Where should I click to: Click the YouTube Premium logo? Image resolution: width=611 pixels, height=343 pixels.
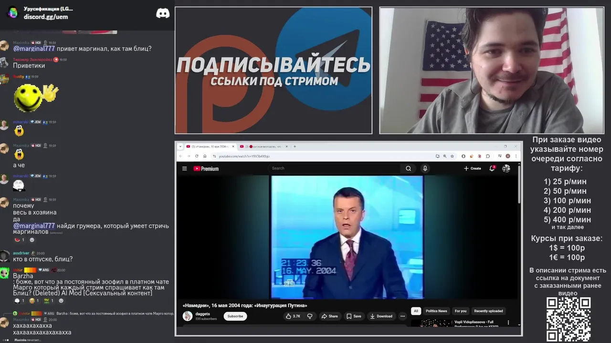coord(206,169)
